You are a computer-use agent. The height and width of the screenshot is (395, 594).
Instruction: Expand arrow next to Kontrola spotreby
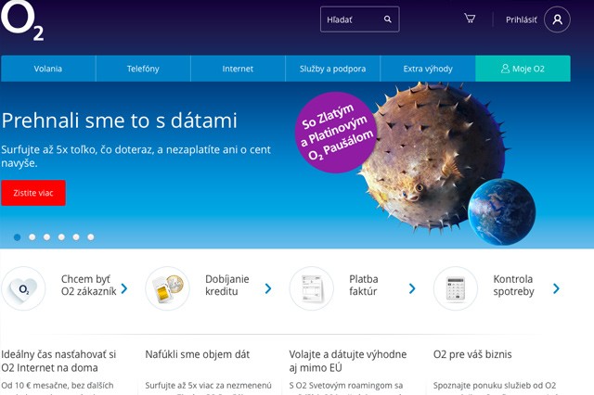click(556, 288)
